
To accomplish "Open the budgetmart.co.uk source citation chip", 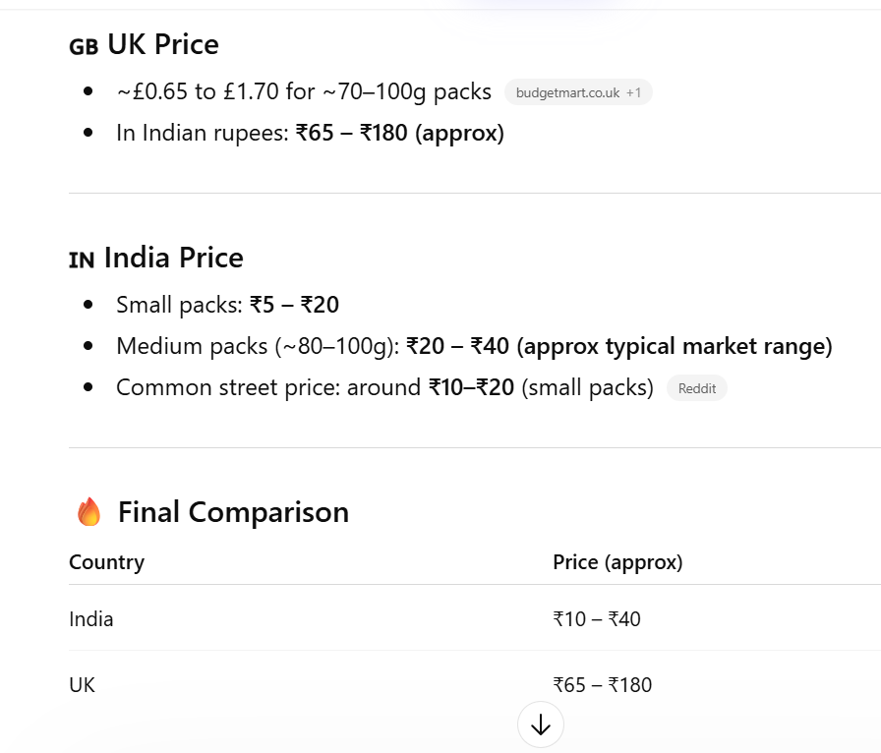I will (577, 92).
